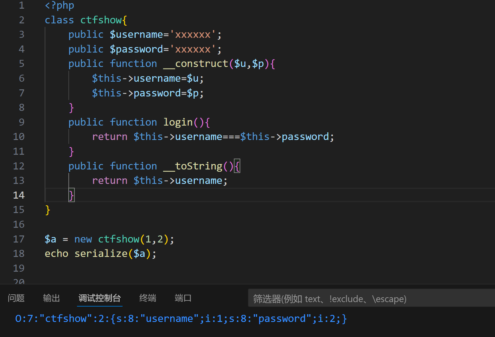Click line number 2 in gutter
The image size is (495, 337).
(x=21, y=20)
